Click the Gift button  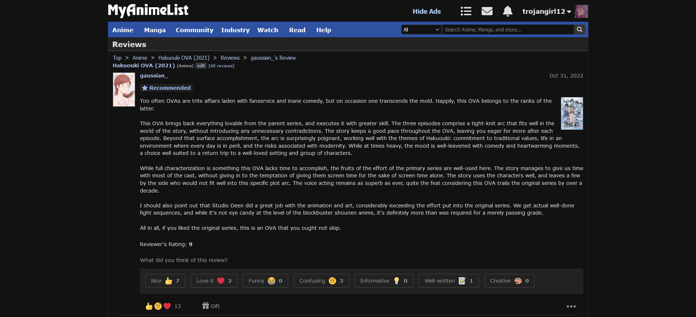[x=211, y=306]
